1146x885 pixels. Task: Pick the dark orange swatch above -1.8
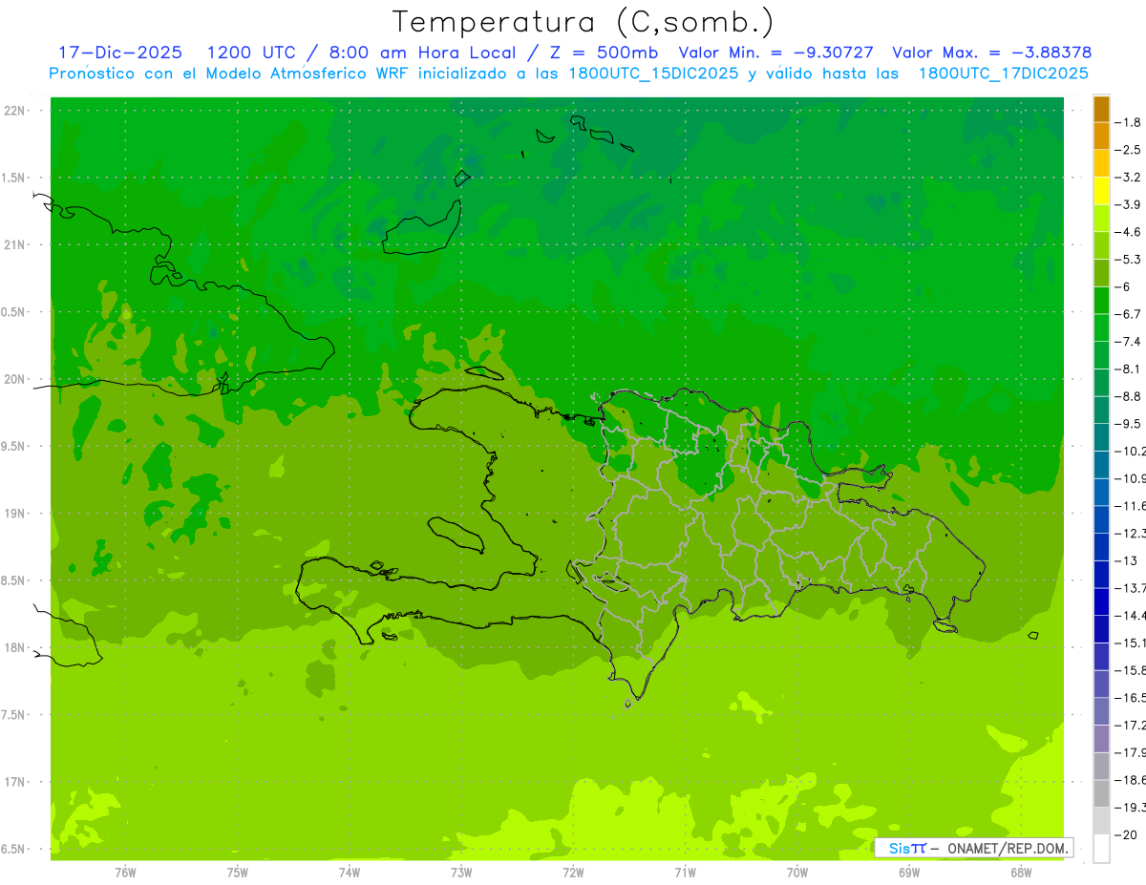1101,109
